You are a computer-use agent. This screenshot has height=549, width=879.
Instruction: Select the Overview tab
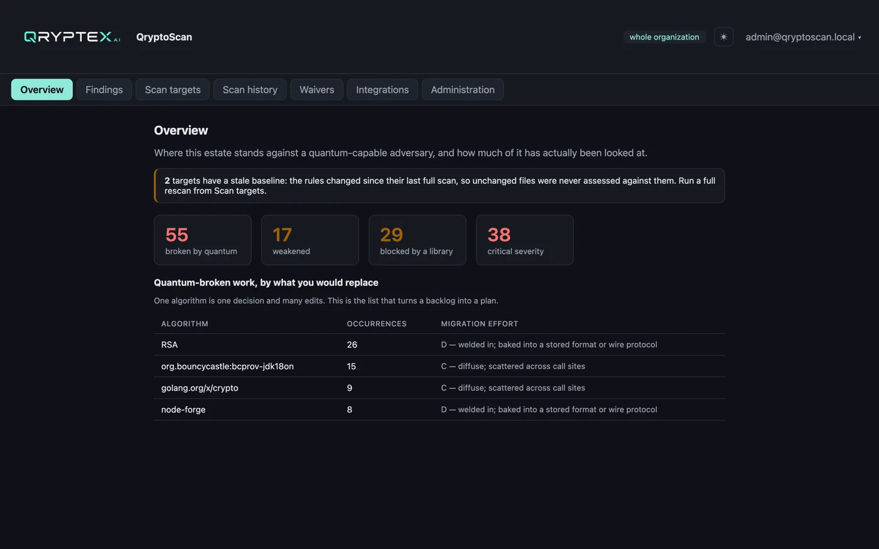[x=42, y=90]
